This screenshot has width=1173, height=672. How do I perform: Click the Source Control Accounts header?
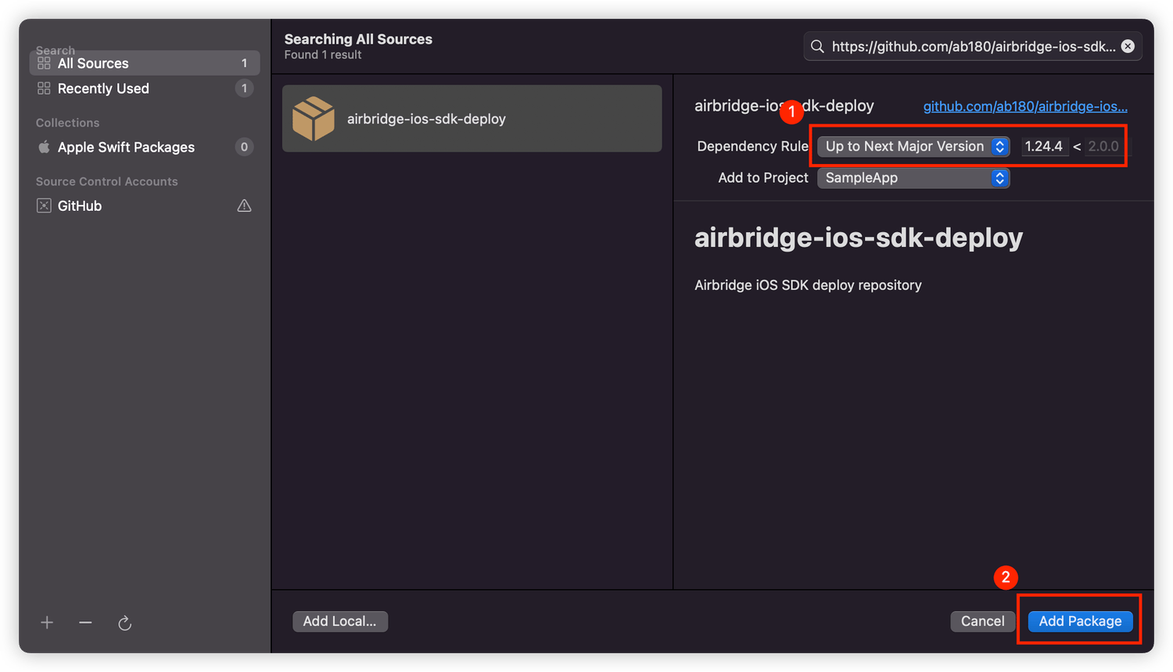tap(106, 181)
